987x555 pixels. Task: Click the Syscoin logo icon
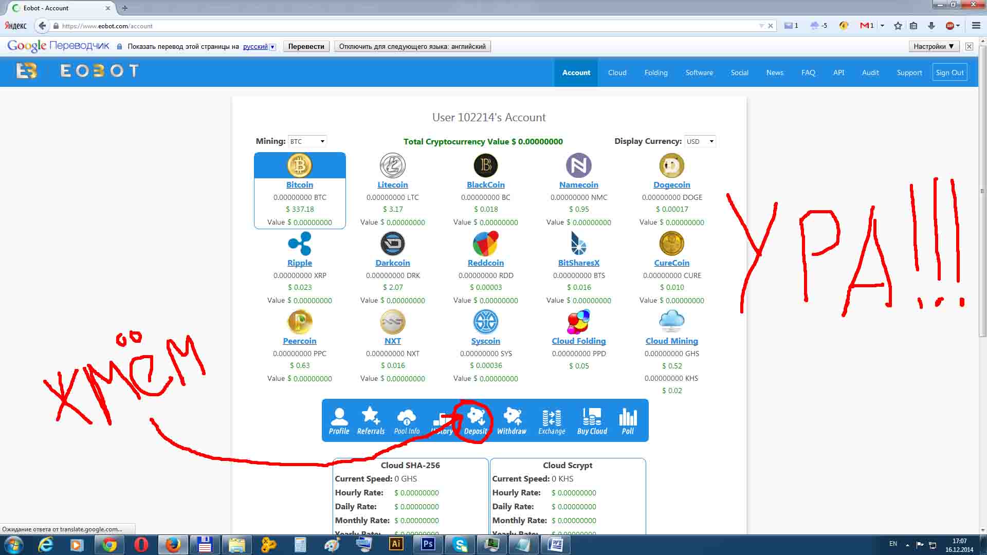click(485, 322)
